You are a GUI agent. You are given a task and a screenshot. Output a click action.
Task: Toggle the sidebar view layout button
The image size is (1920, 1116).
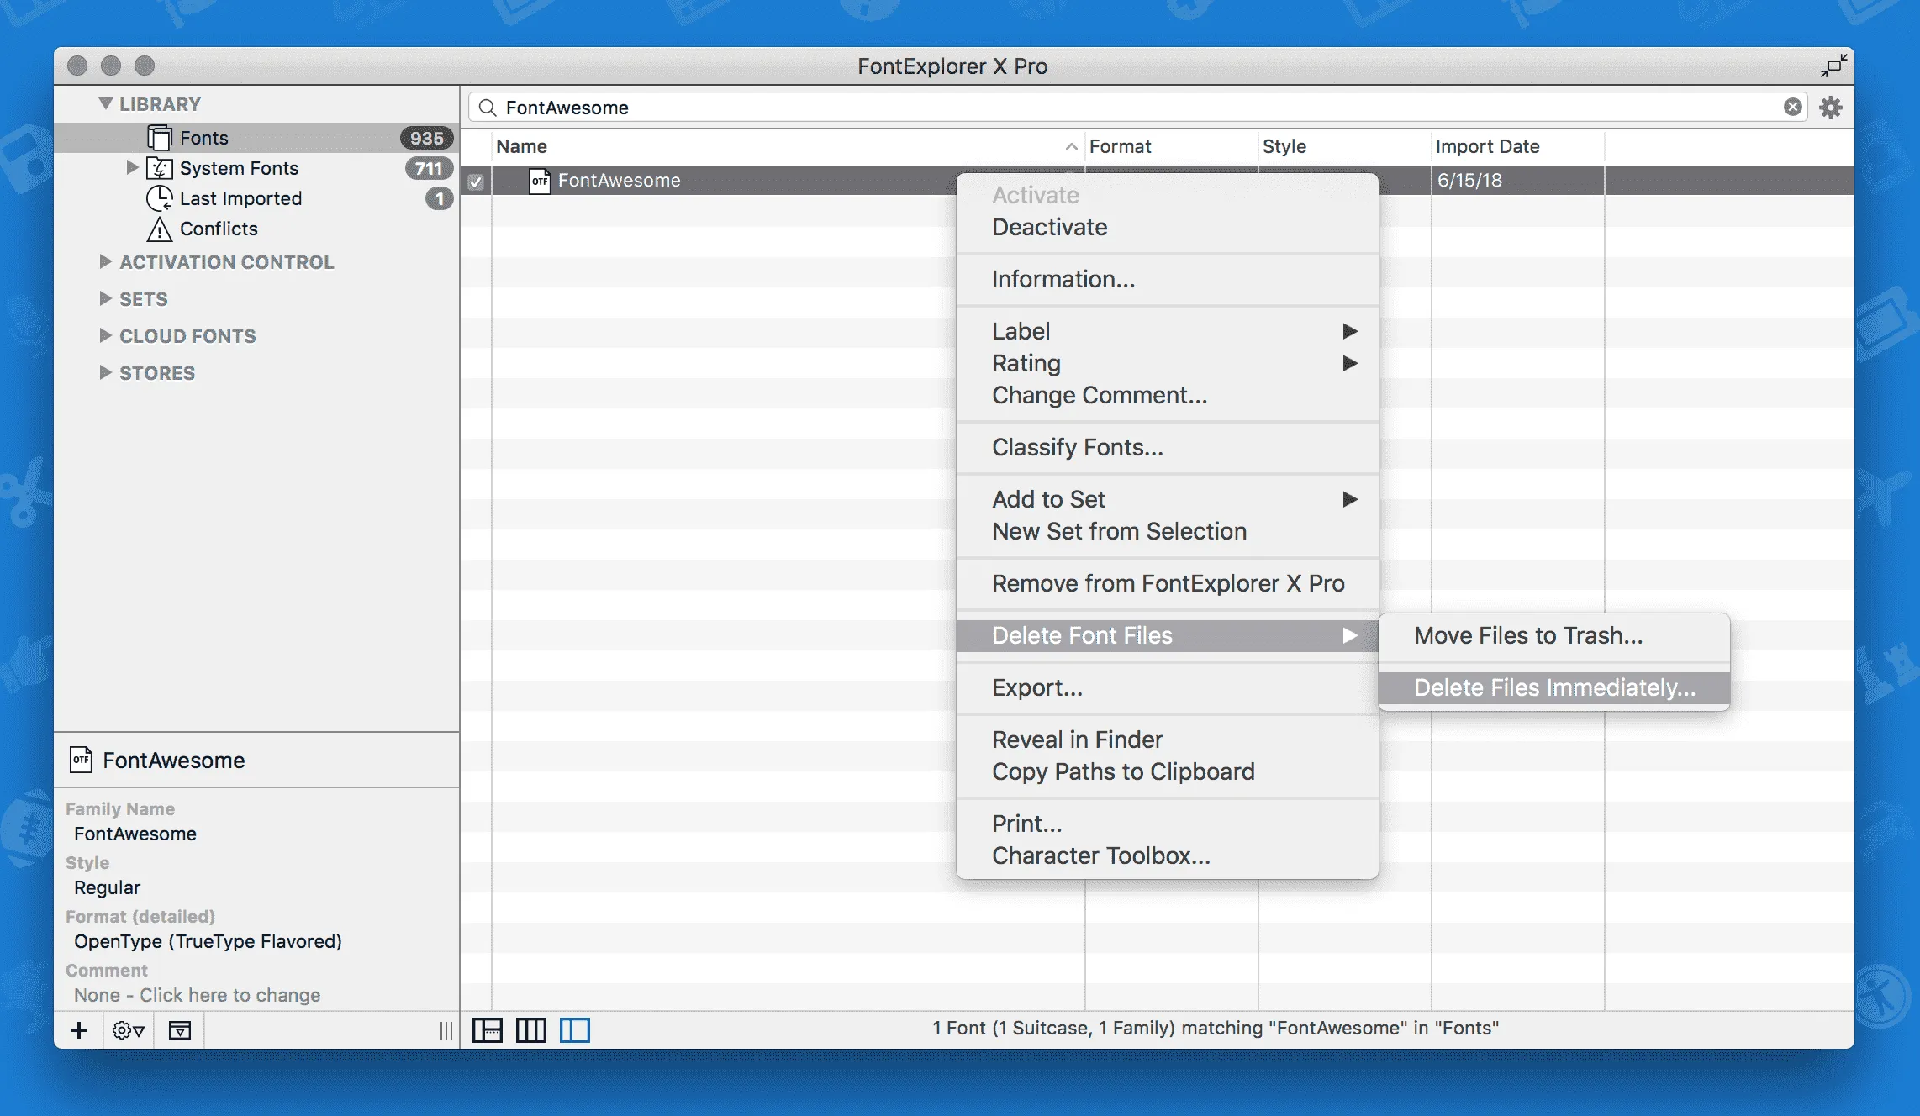point(575,1029)
